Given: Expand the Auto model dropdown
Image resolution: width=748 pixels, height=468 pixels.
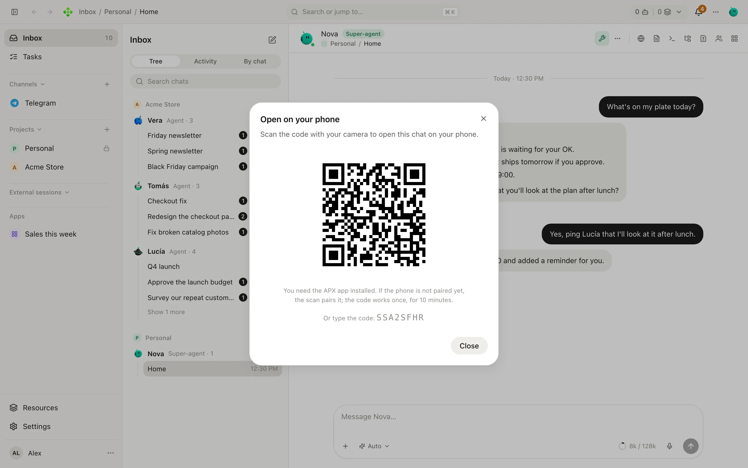Looking at the screenshot, I should click(x=374, y=446).
